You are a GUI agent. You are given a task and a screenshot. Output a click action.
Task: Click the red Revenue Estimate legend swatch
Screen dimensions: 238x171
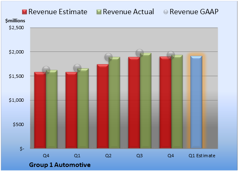click(24, 12)
